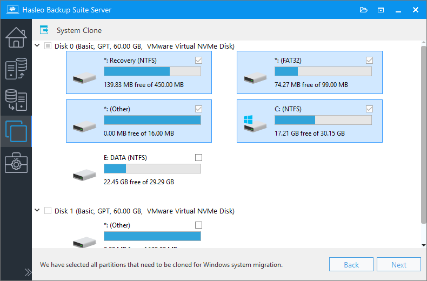
Task: Open the Backup section in sidebar
Action: pos(16,69)
